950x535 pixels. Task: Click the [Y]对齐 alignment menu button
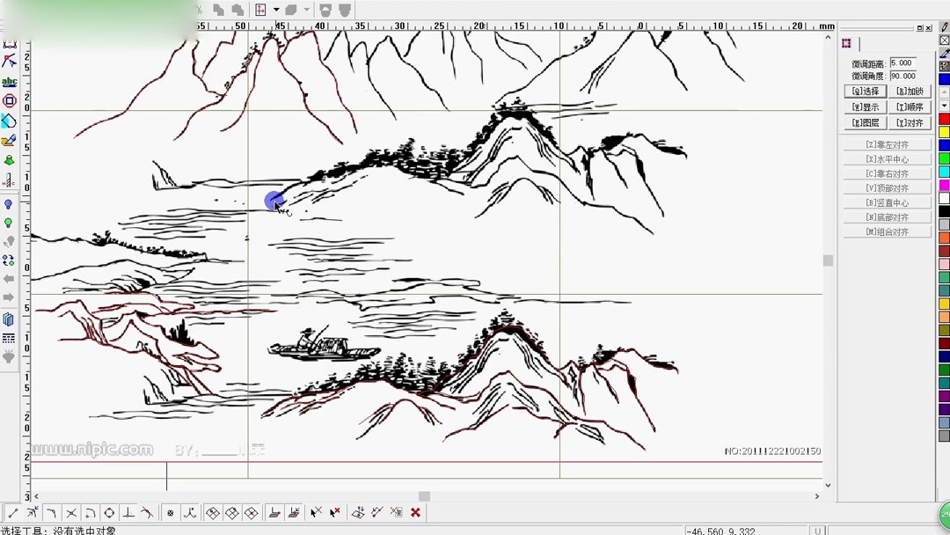tap(910, 122)
